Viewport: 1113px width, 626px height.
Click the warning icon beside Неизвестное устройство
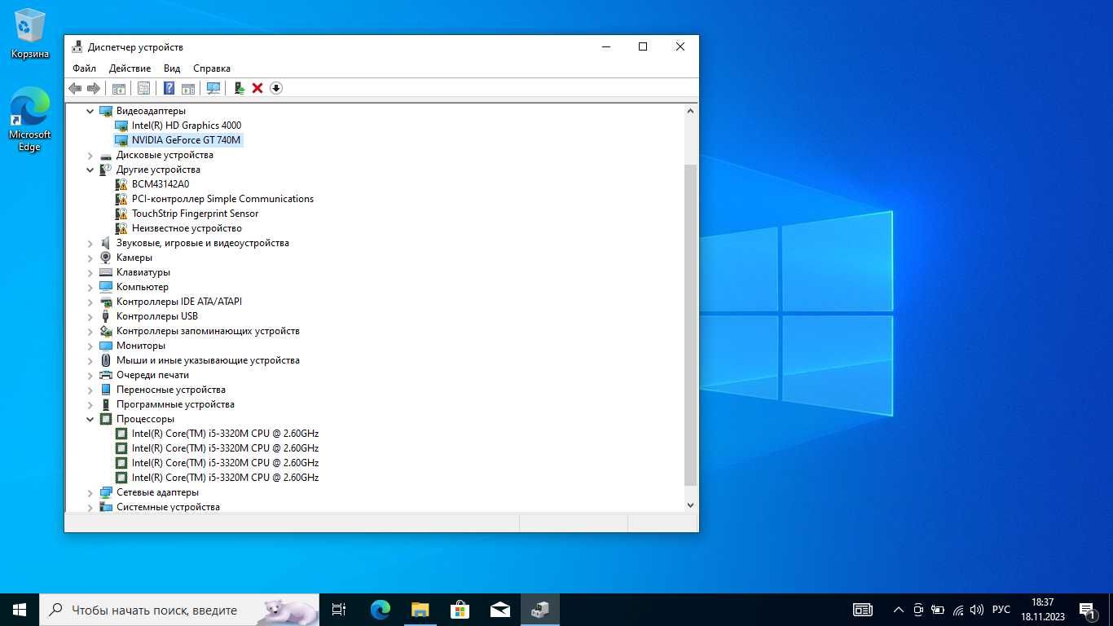point(121,228)
